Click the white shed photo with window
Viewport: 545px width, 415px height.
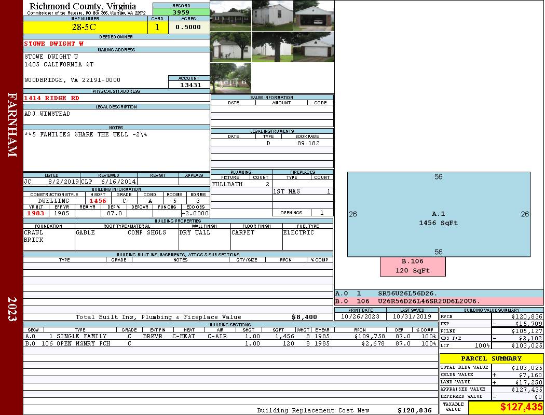pos(272,16)
